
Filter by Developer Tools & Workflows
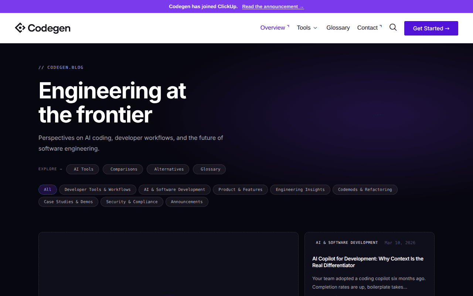click(x=98, y=189)
